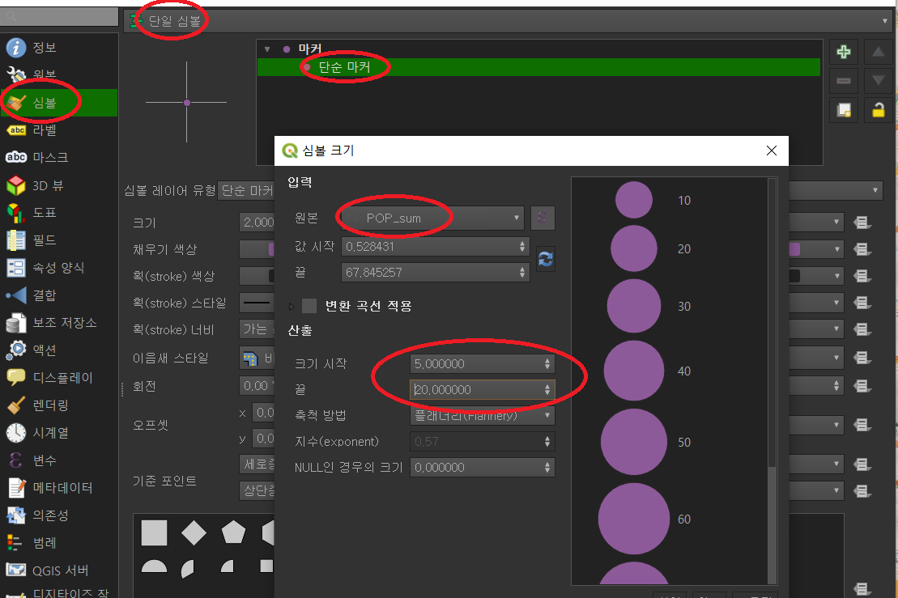
Task: Click the 변수 (Variables) epsilon icon
Action: coord(16,460)
